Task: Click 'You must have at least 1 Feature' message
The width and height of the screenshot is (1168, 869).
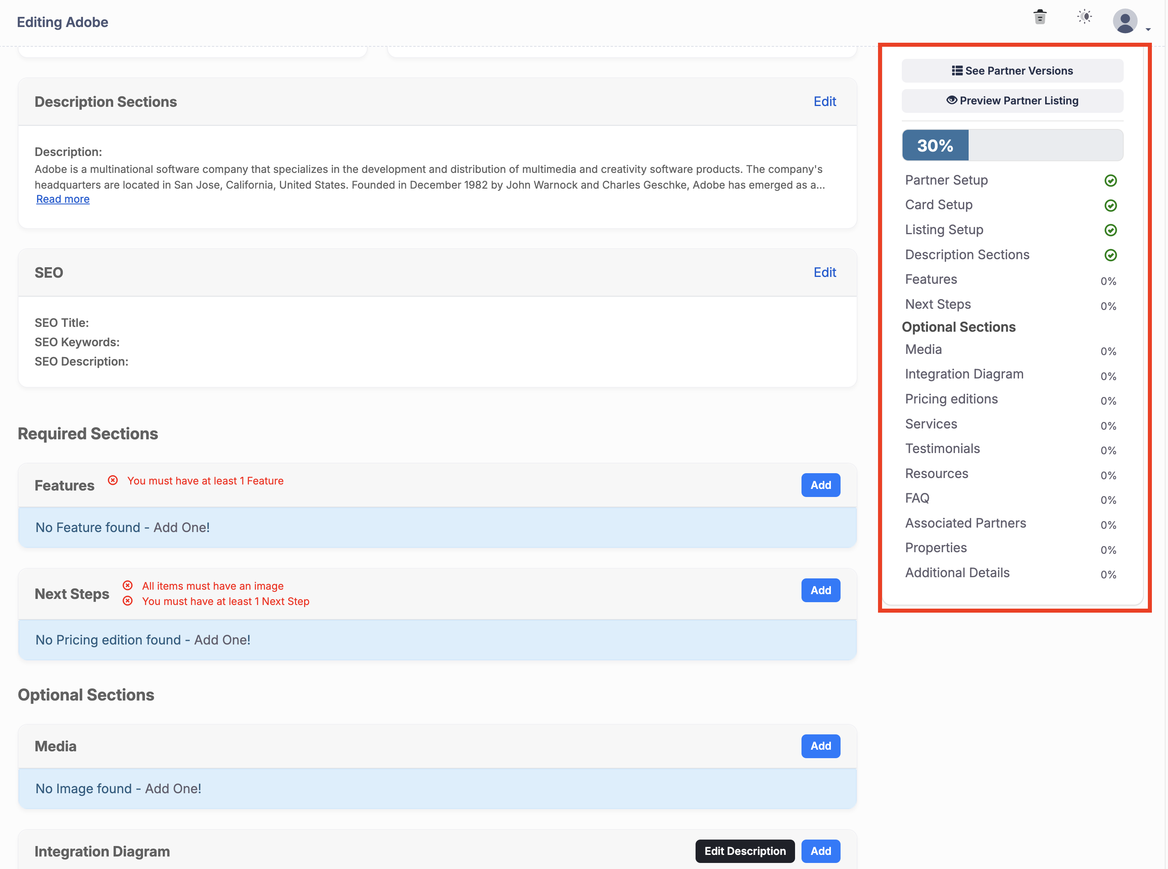Action: click(x=205, y=481)
